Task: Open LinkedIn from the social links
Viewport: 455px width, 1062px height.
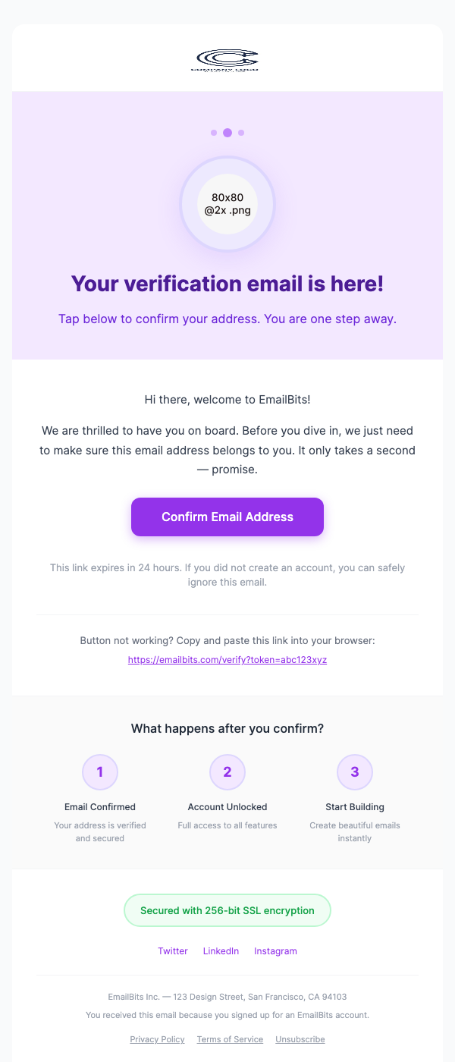Action: coord(221,950)
